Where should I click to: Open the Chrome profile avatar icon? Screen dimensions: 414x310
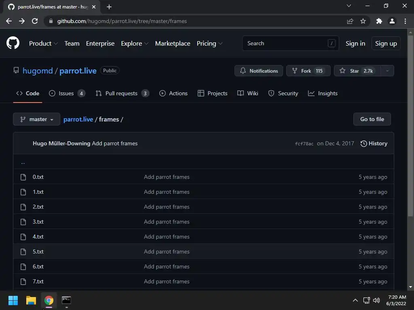392,21
